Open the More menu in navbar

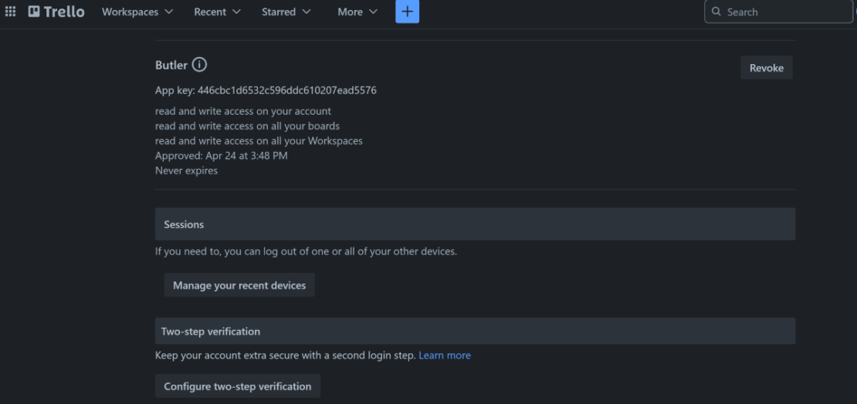(357, 12)
